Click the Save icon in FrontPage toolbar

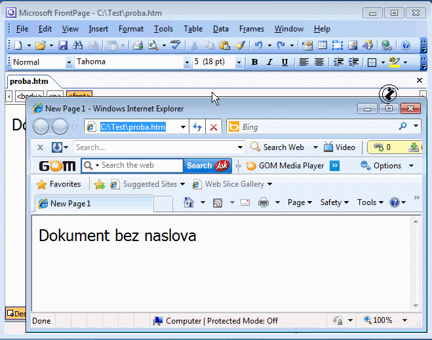point(64,45)
